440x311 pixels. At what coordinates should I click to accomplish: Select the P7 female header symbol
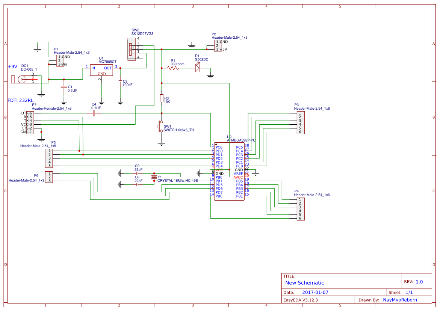tap(30, 122)
